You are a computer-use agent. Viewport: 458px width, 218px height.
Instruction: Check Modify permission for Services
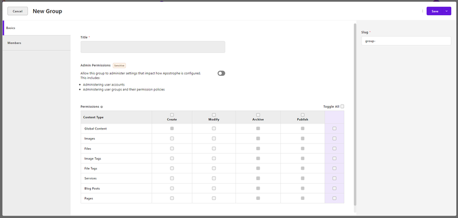coord(214,178)
